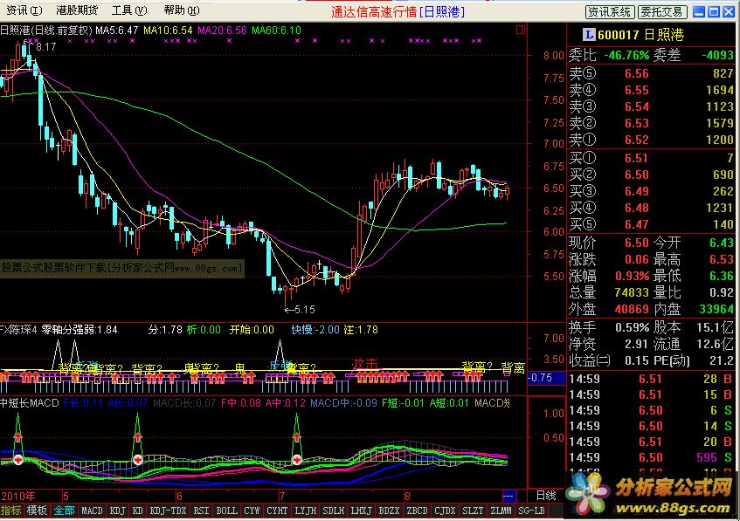
Task: Click the 日线 period selector
Action: coord(546,496)
